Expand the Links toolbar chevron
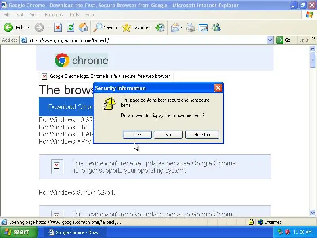Image resolution: width=317 pixels, height=238 pixels. tap(313, 38)
